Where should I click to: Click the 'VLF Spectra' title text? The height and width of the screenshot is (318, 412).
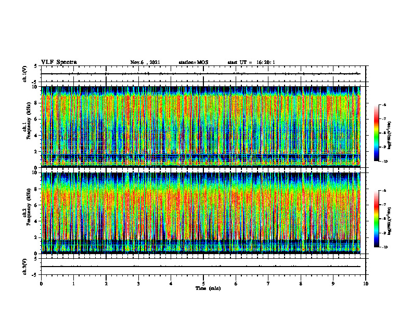coord(59,62)
